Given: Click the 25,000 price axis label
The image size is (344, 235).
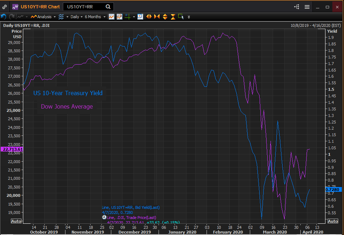Looking at the screenshot, I should 13,110.
